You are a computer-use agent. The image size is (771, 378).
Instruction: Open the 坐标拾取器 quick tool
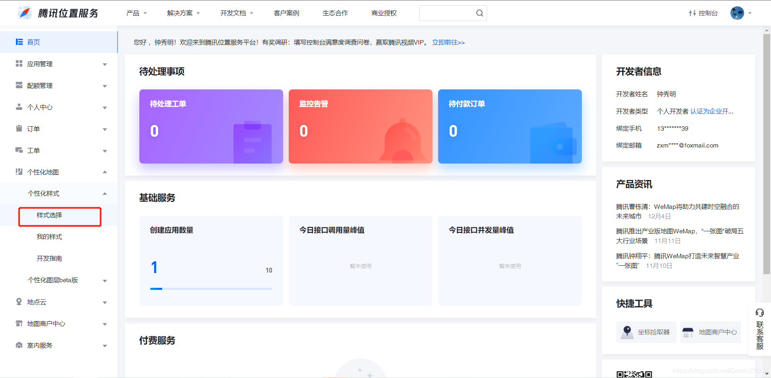[x=646, y=332]
